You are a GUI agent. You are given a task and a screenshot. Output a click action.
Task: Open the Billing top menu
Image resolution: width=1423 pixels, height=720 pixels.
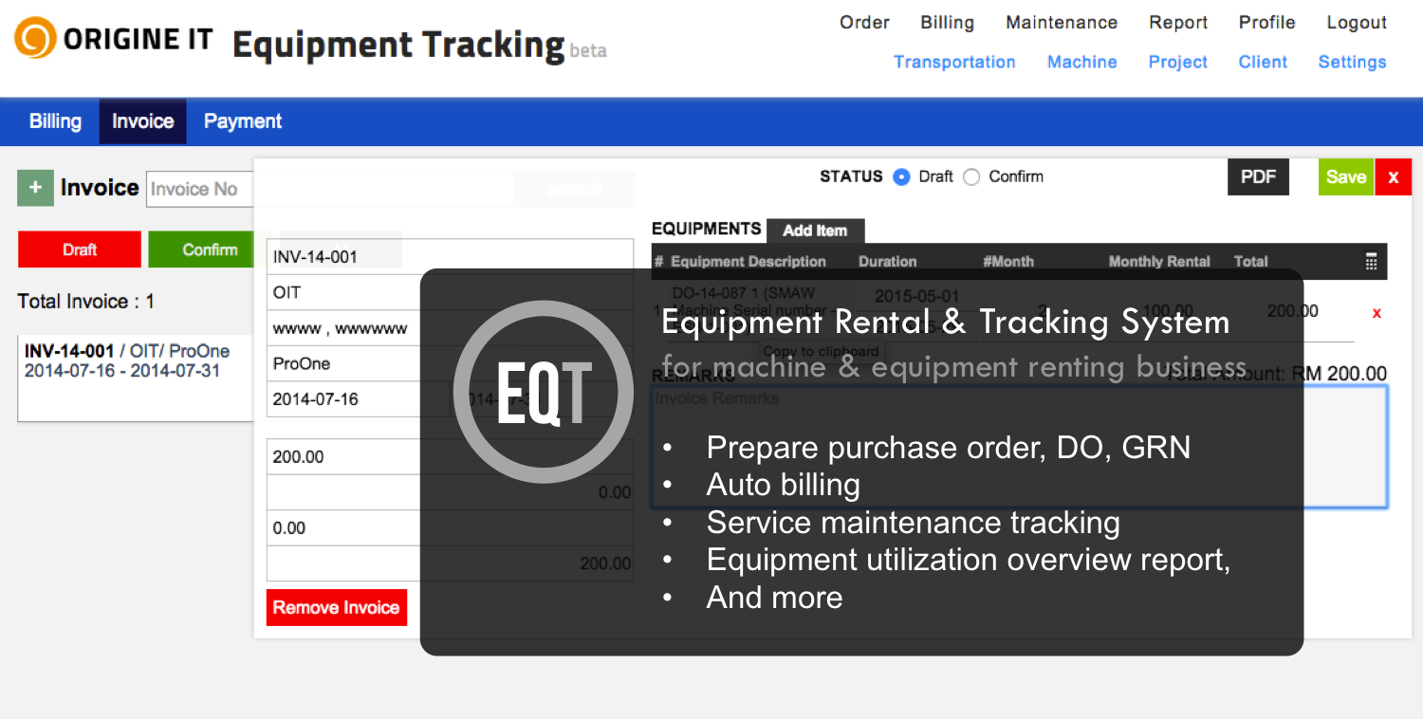tap(947, 23)
